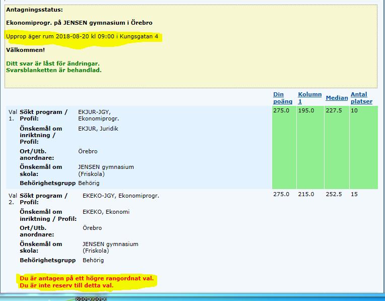Open the Kolumn 1 column link
385x301 pixels.
309,98
